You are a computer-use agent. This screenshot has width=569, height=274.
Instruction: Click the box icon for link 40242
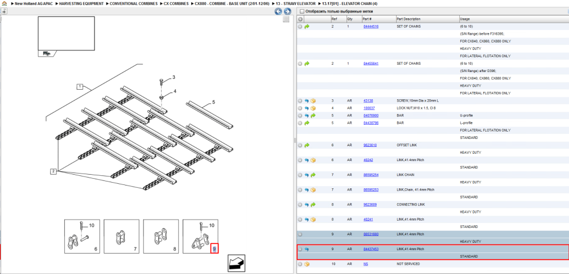click(x=313, y=160)
